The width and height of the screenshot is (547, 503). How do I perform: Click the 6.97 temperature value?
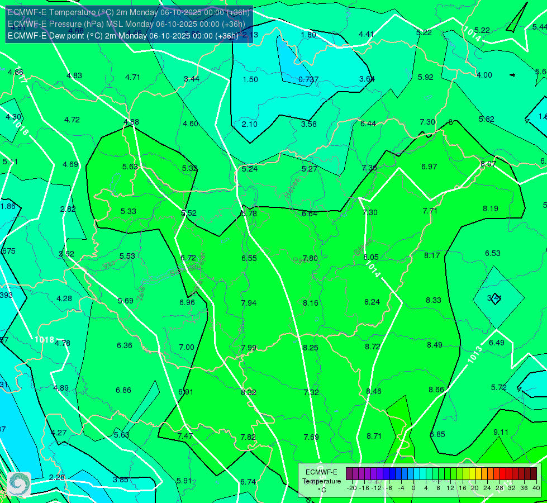point(429,167)
